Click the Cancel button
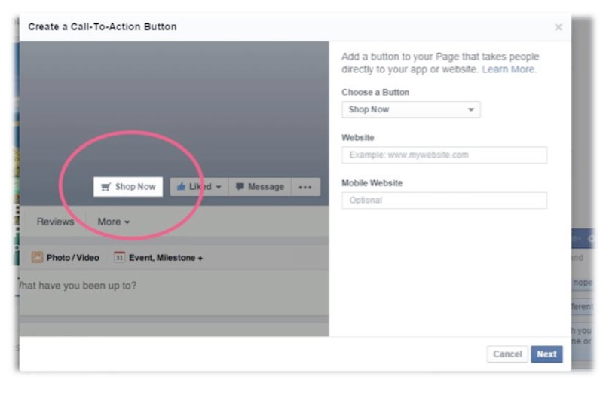The width and height of the screenshot is (603, 395). 507,354
